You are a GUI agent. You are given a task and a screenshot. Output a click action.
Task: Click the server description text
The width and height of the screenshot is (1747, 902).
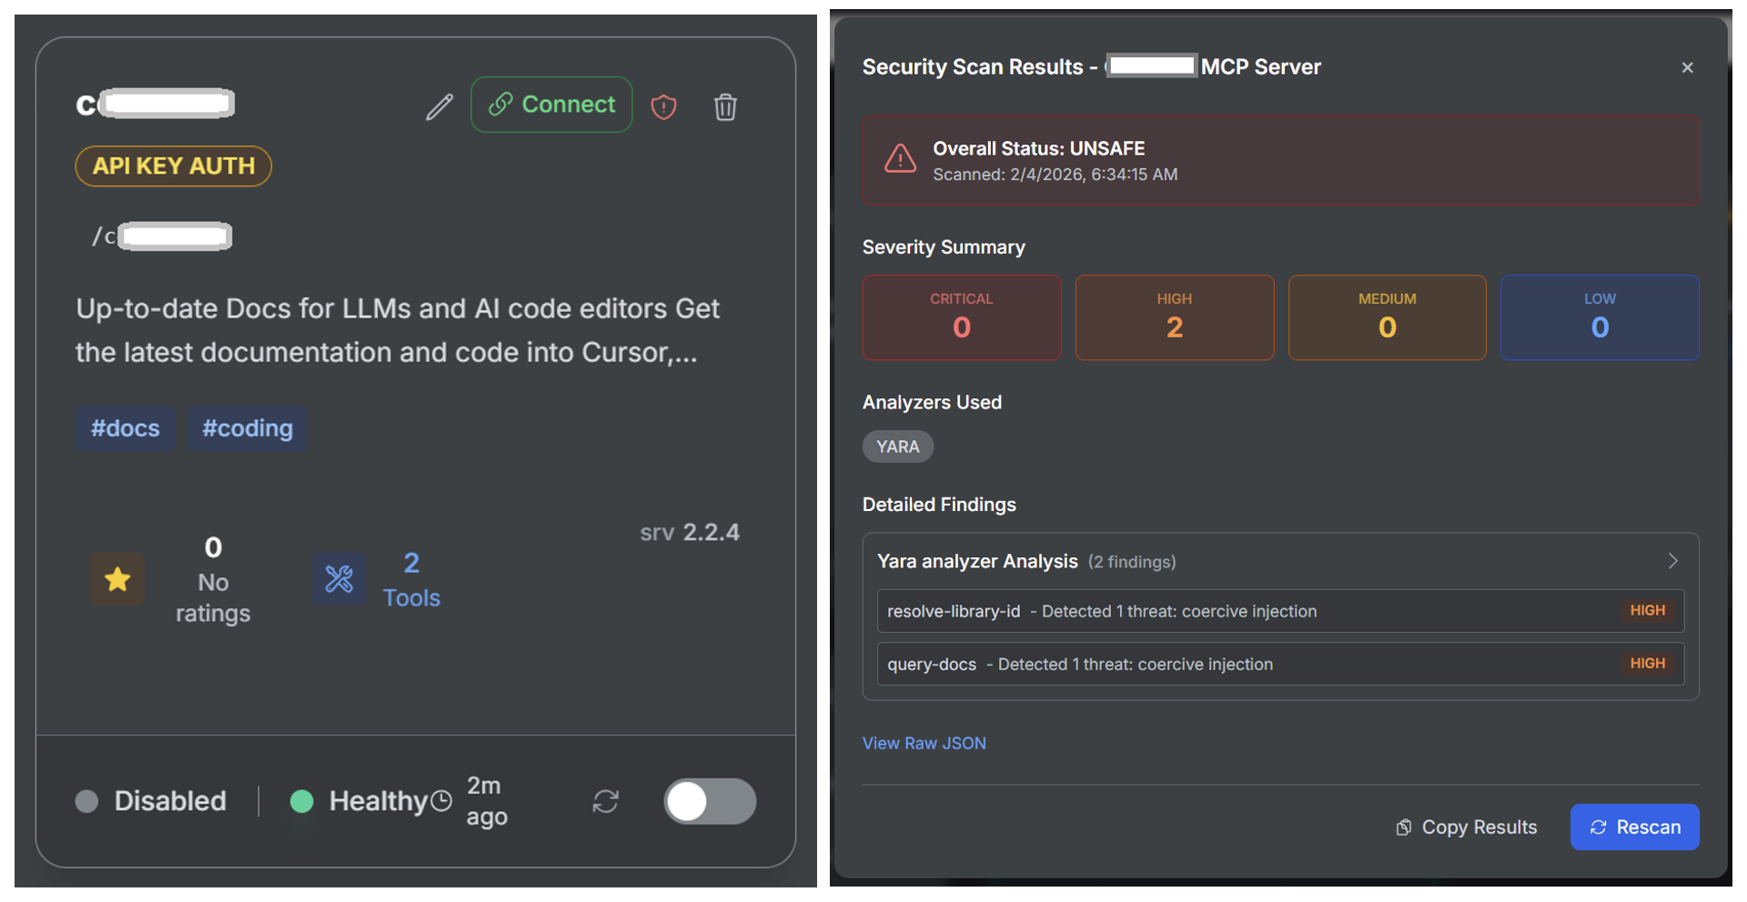point(398,330)
